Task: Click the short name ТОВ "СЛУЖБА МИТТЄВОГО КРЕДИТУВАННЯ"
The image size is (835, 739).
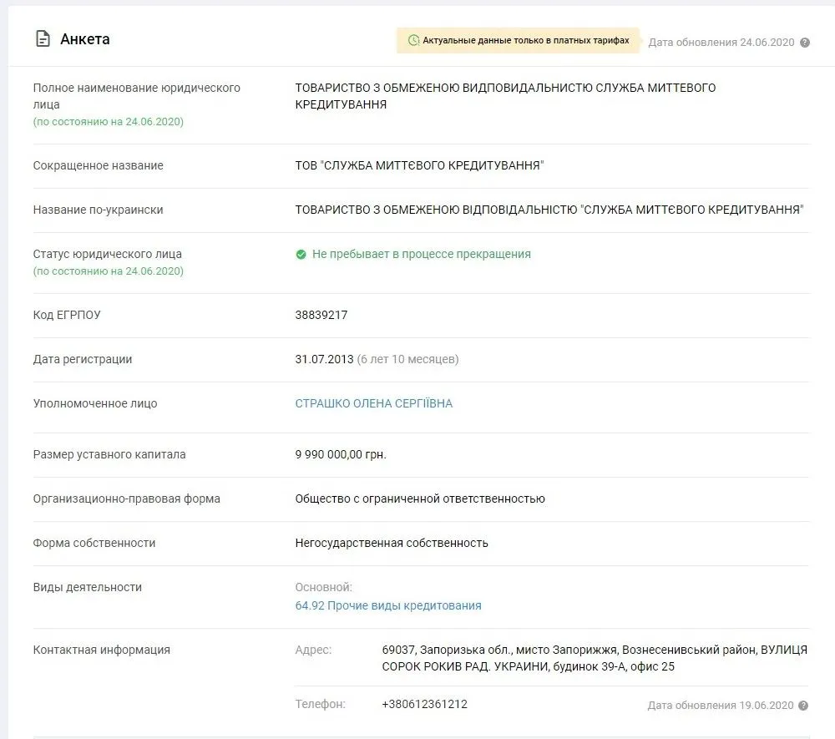Action: (419, 165)
